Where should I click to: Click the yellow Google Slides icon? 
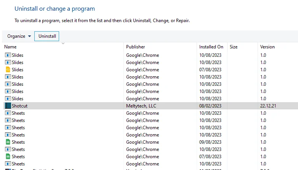pos(8,70)
